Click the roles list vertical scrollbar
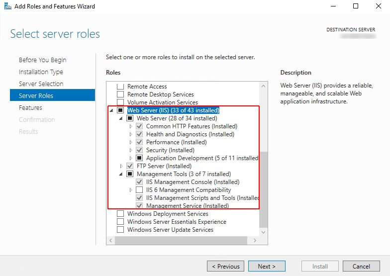The image size is (390, 276). coord(264,189)
